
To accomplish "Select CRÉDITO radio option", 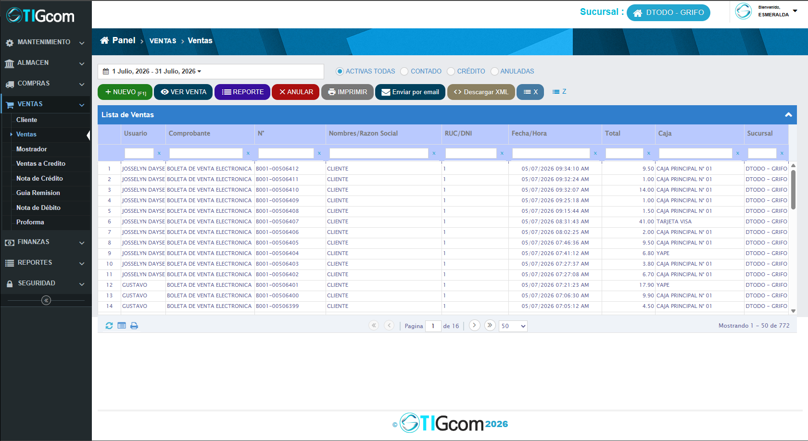I will coord(451,71).
